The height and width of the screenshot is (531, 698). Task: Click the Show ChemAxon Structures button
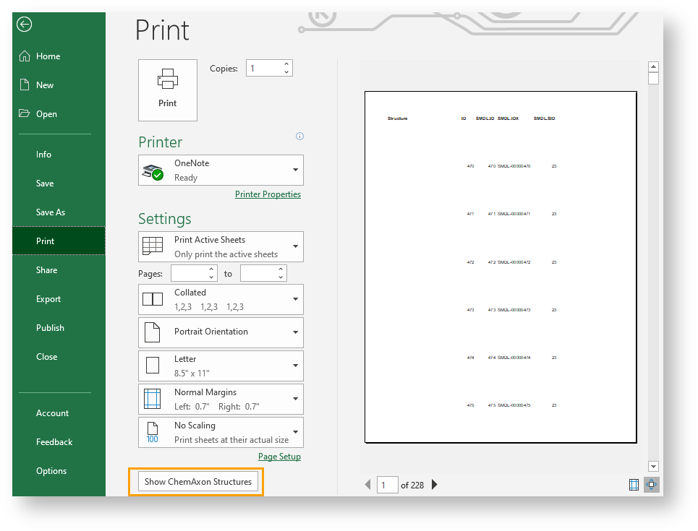click(x=197, y=481)
